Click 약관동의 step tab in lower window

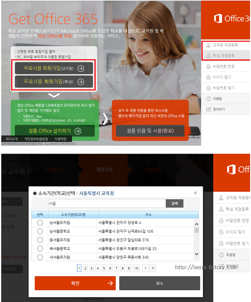coord(54,170)
